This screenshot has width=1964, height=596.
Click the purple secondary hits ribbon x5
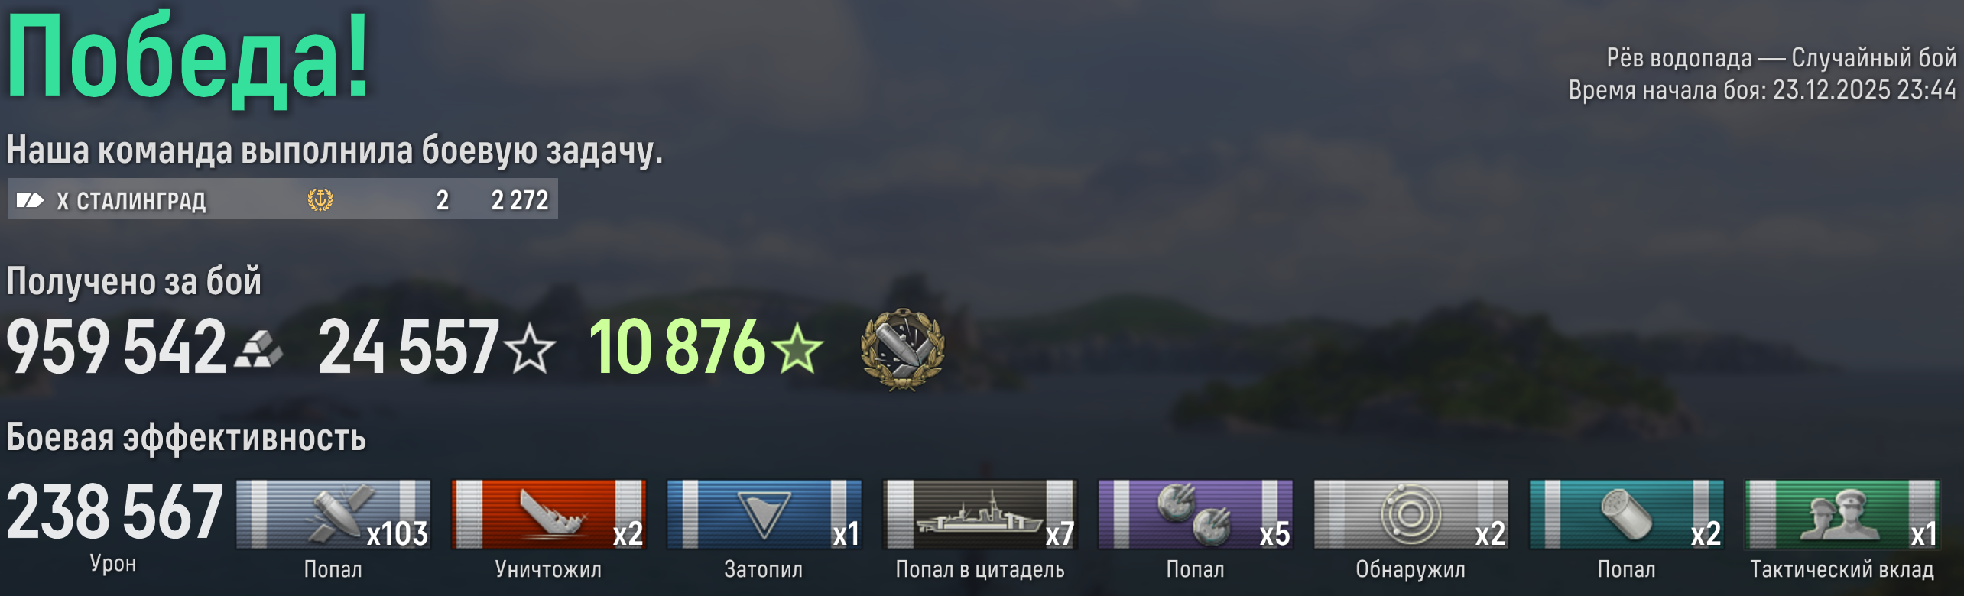click(1196, 514)
